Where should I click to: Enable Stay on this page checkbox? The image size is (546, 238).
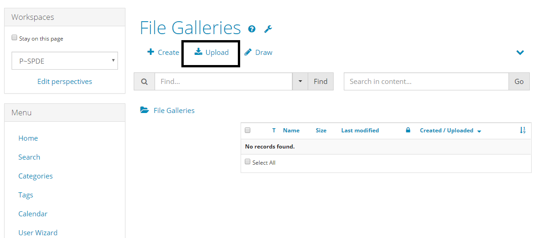14,38
